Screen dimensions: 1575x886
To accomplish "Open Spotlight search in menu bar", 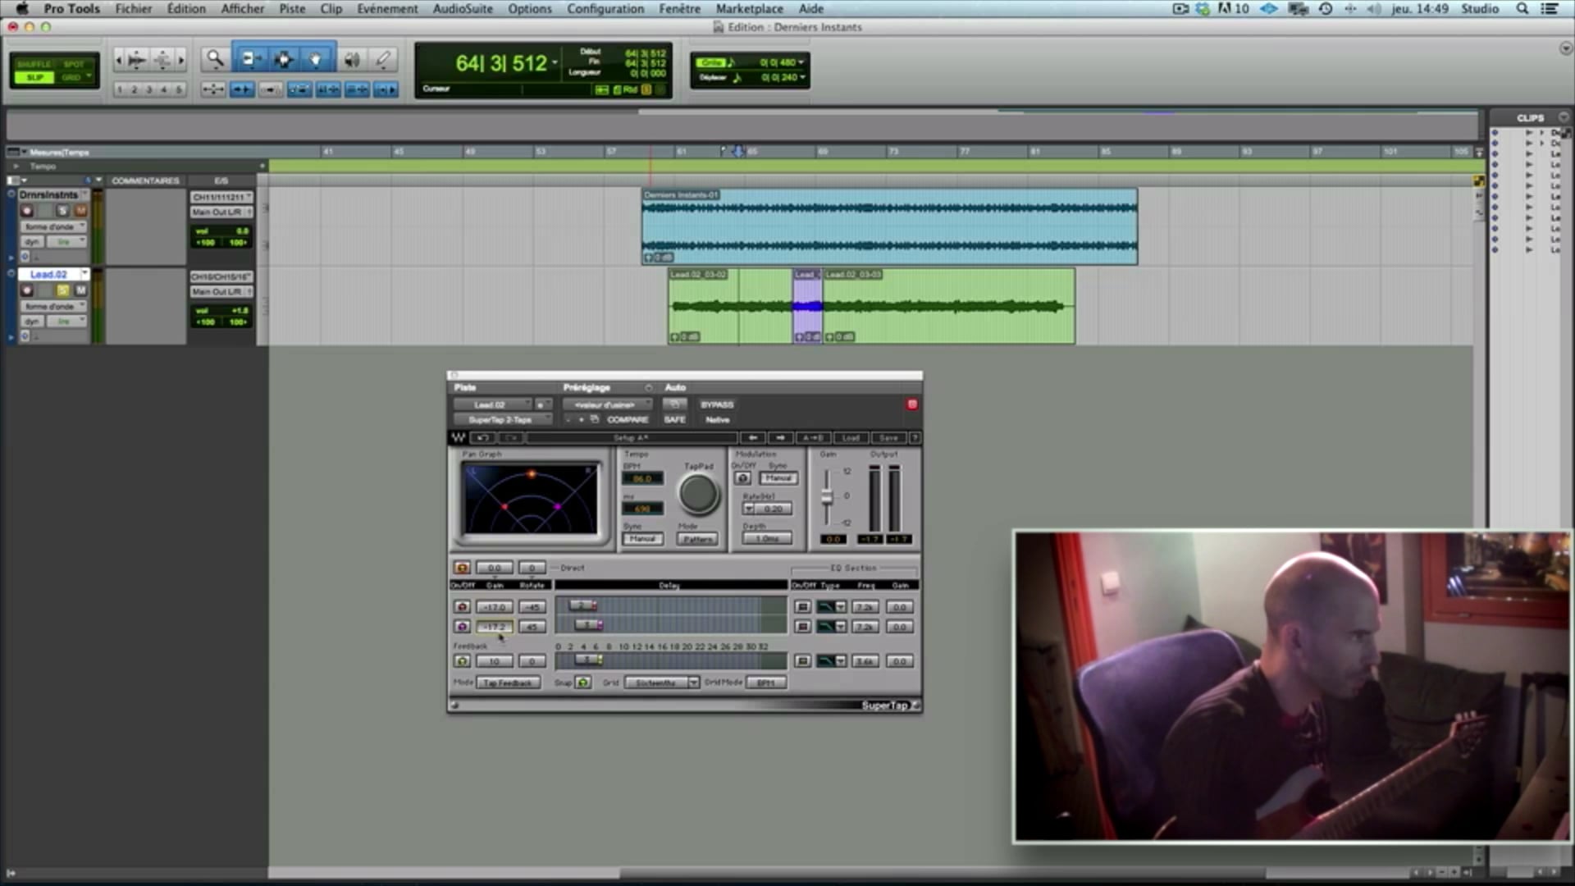I will (x=1522, y=9).
